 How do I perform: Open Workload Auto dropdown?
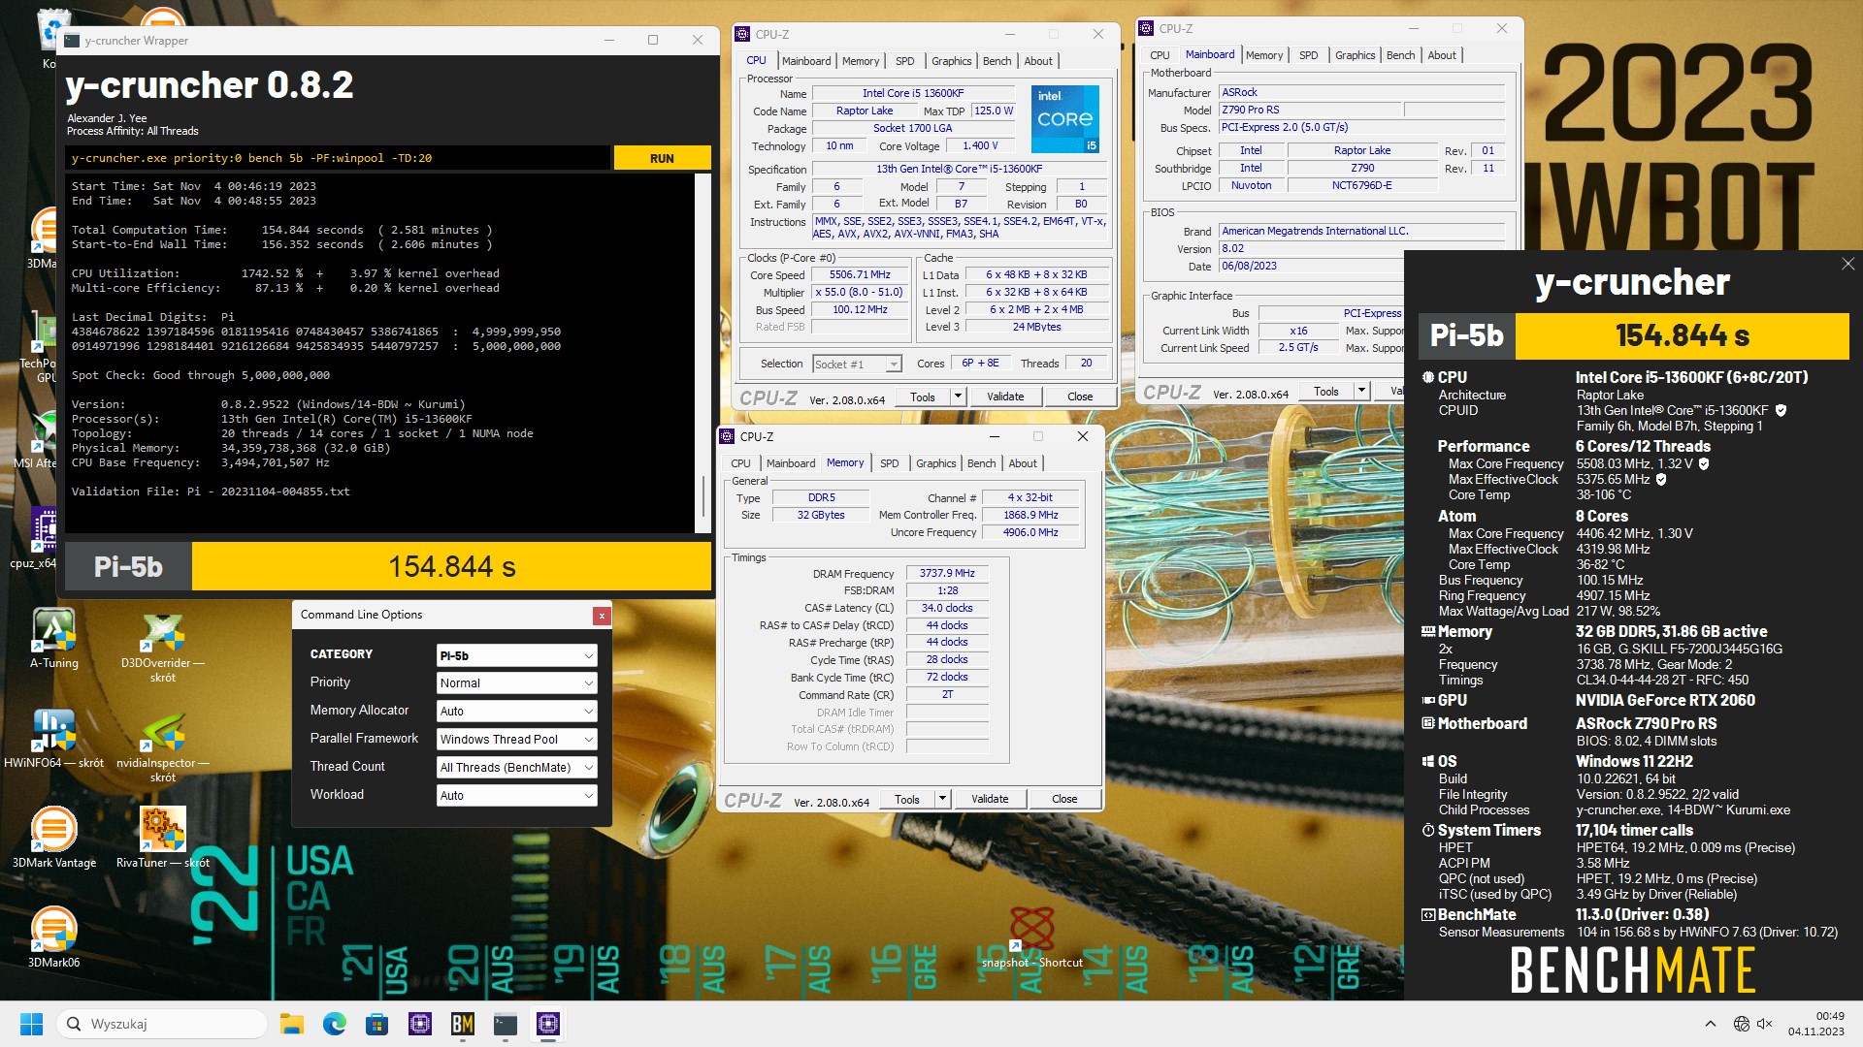(516, 796)
